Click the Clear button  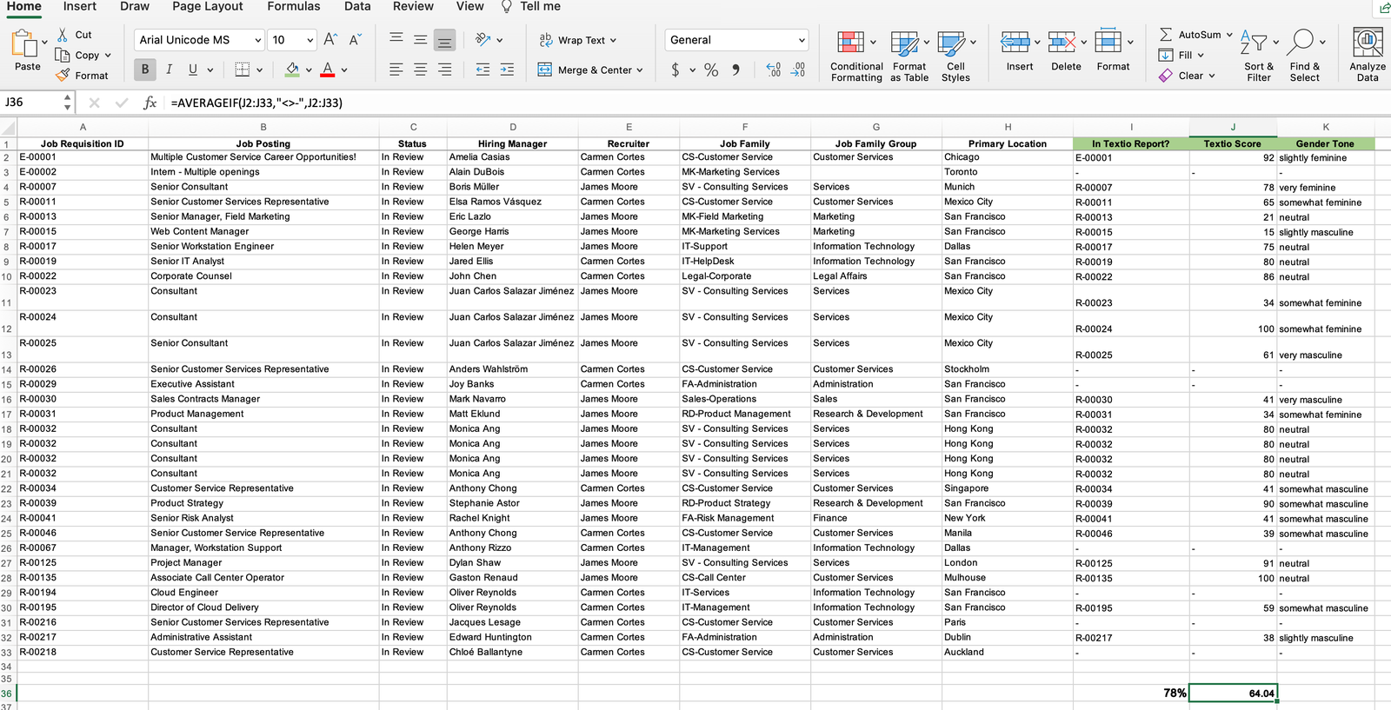[1188, 76]
